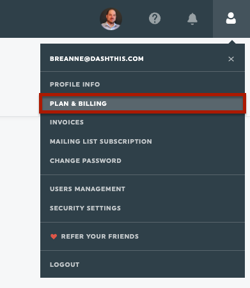The image size is (250, 288).
Task: Open Users Management
Action: click(88, 189)
